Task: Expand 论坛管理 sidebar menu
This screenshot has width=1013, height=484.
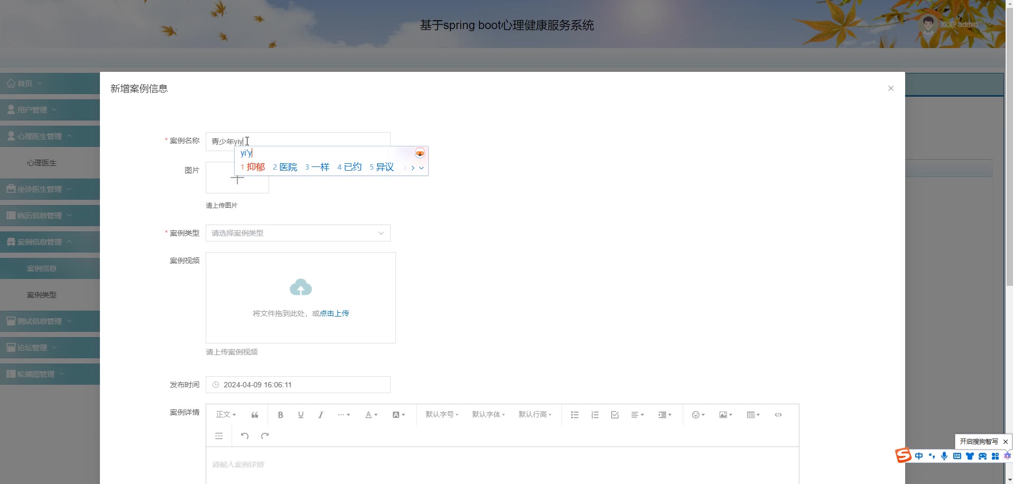Action: [50, 348]
